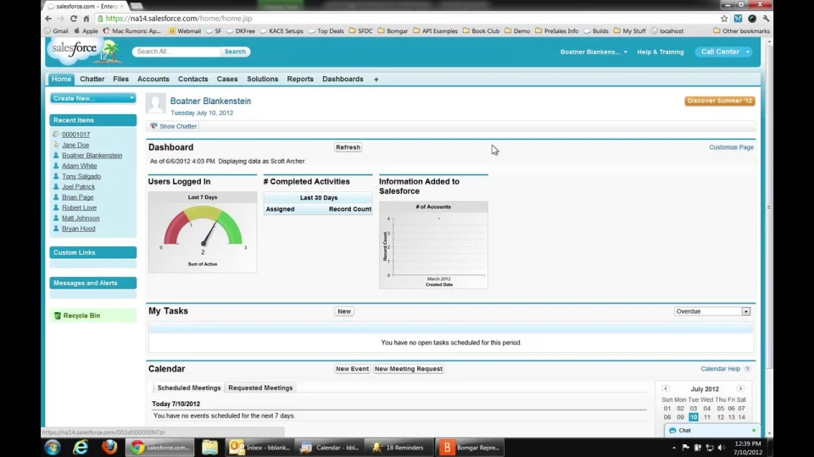Switch to Bomgar Representative taskbar window

tap(470, 447)
